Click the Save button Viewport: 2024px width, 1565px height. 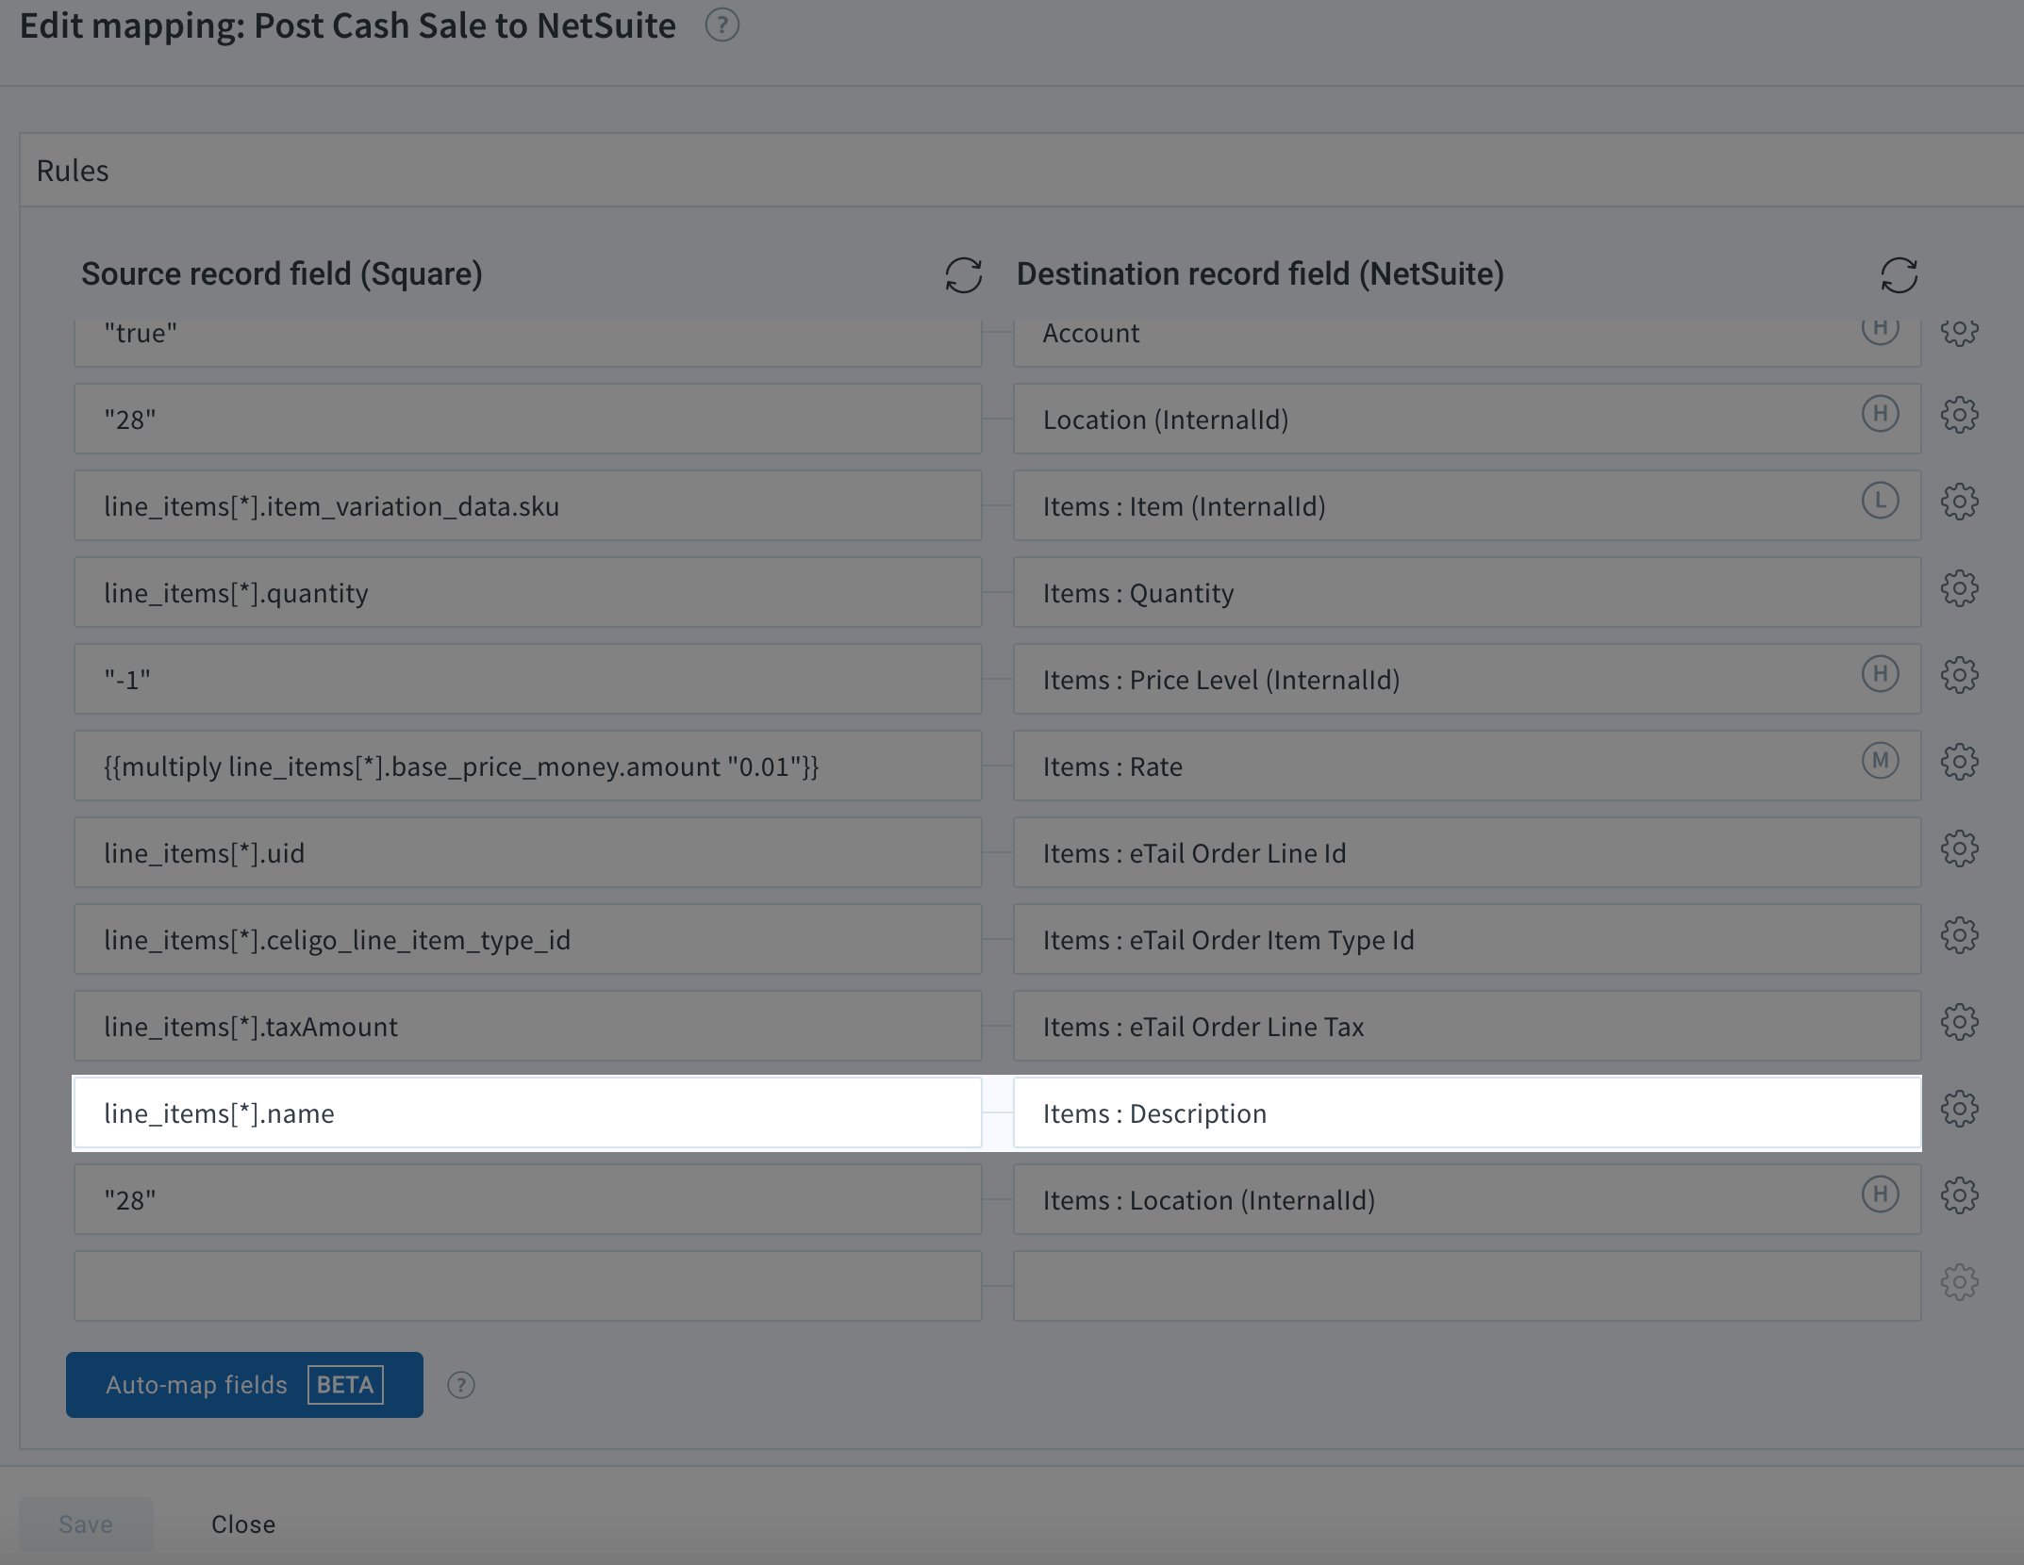point(86,1524)
